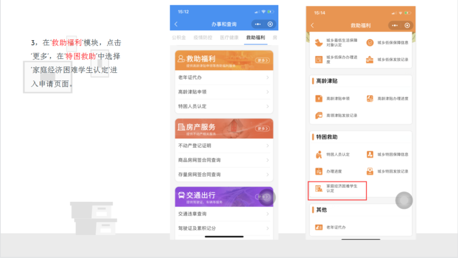Expand 交通违章查询 row chevron
This screenshot has height=258, width=458.
(x=267, y=214)
